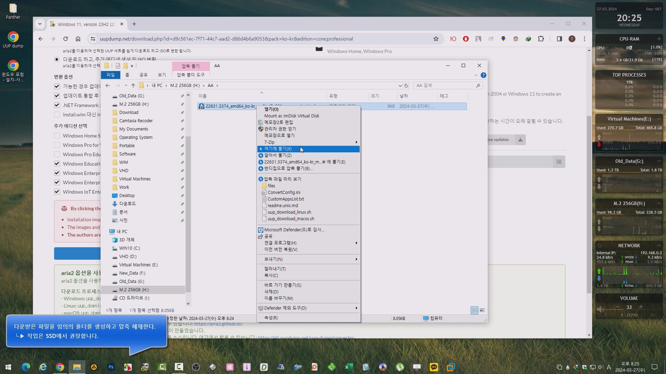This screenshot has height=374, width=666.
Task: Open Excel from the taskbar
Action: (349, 367)
